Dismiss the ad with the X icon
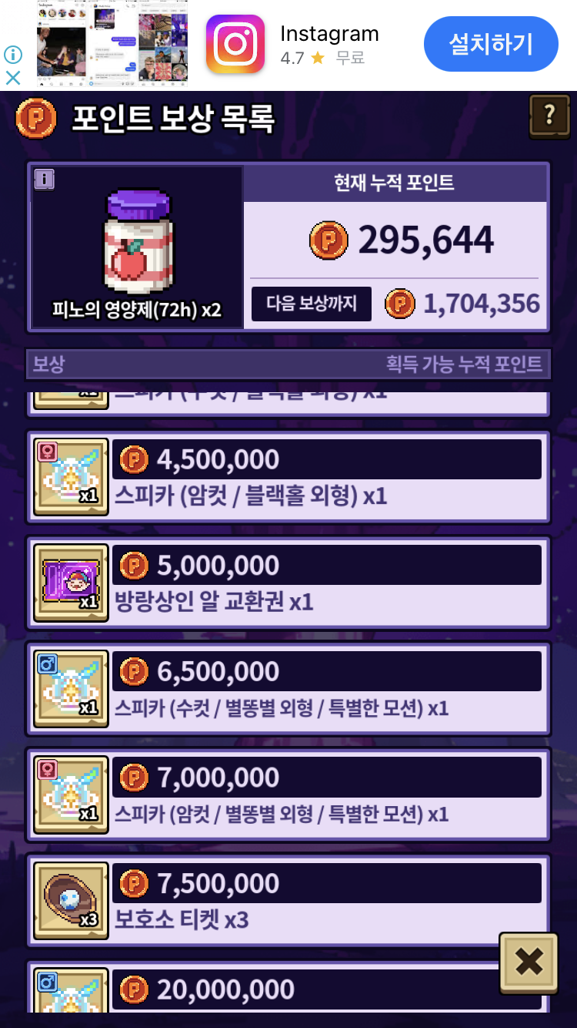This screenshot has width=577, height=1028. pos(13,78)
